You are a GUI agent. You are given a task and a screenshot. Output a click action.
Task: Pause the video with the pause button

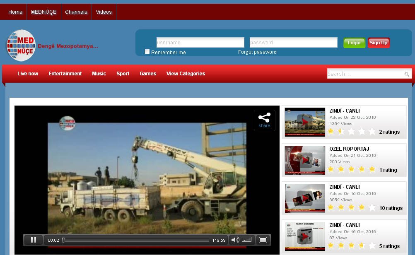click(34, 240)
